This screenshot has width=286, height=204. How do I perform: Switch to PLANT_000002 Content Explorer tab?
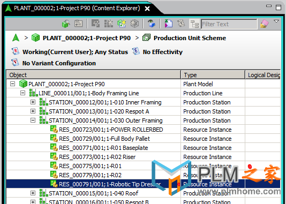77,9
